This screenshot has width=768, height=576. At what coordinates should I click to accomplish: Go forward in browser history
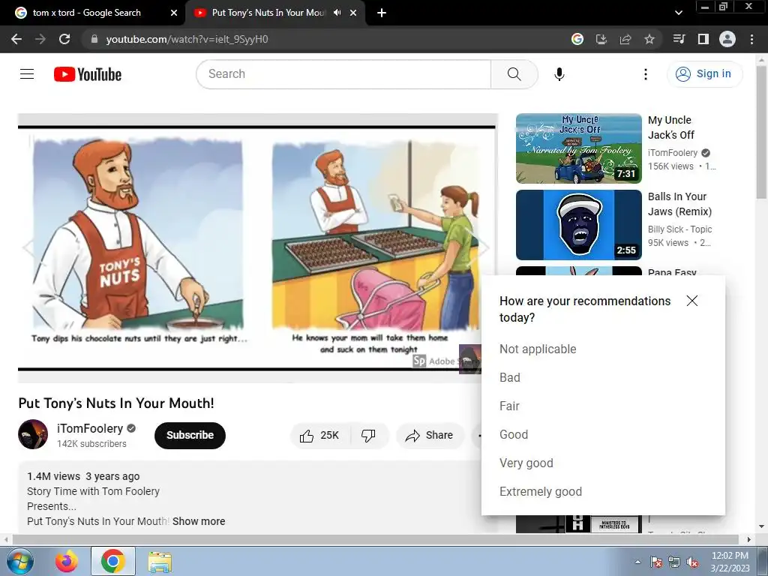pyautogui.click(x=40, y=39)
